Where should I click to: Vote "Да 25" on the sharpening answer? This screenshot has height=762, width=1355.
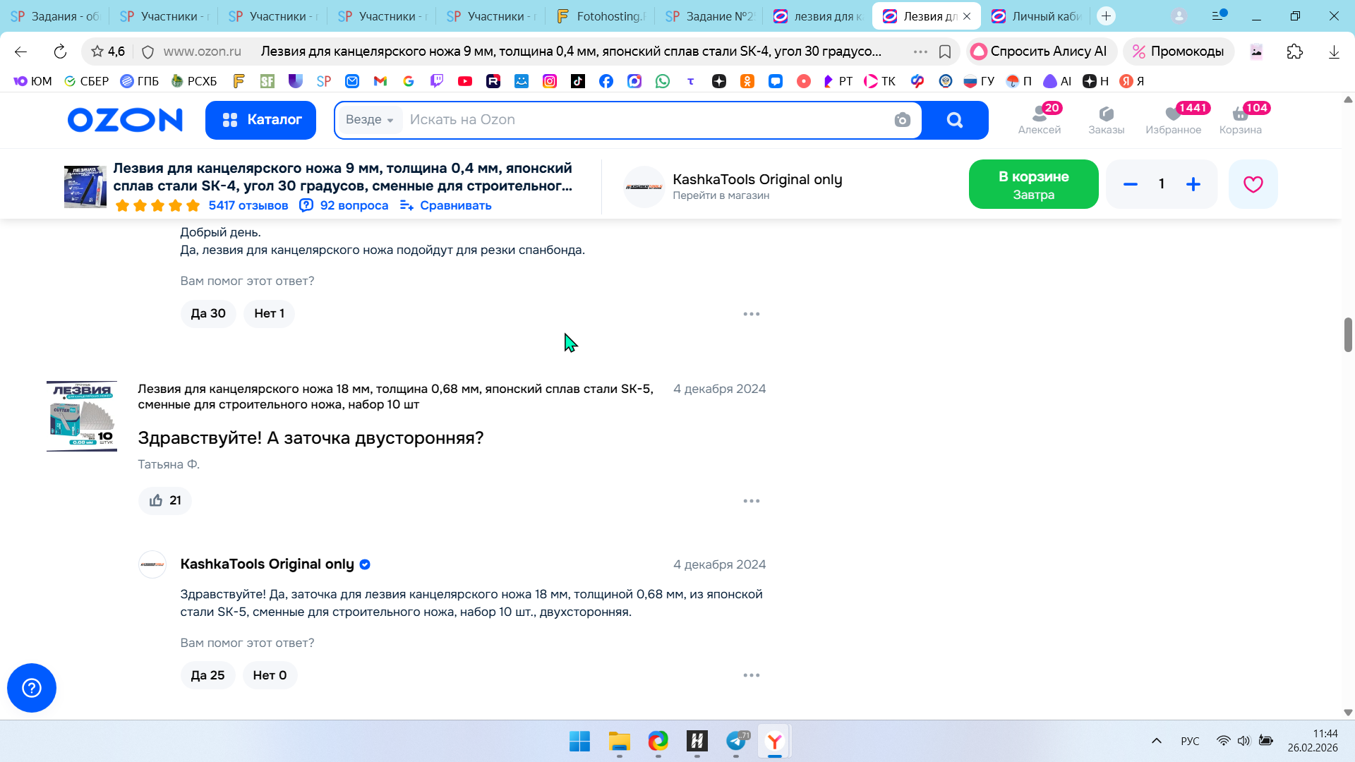coord(207,675)
